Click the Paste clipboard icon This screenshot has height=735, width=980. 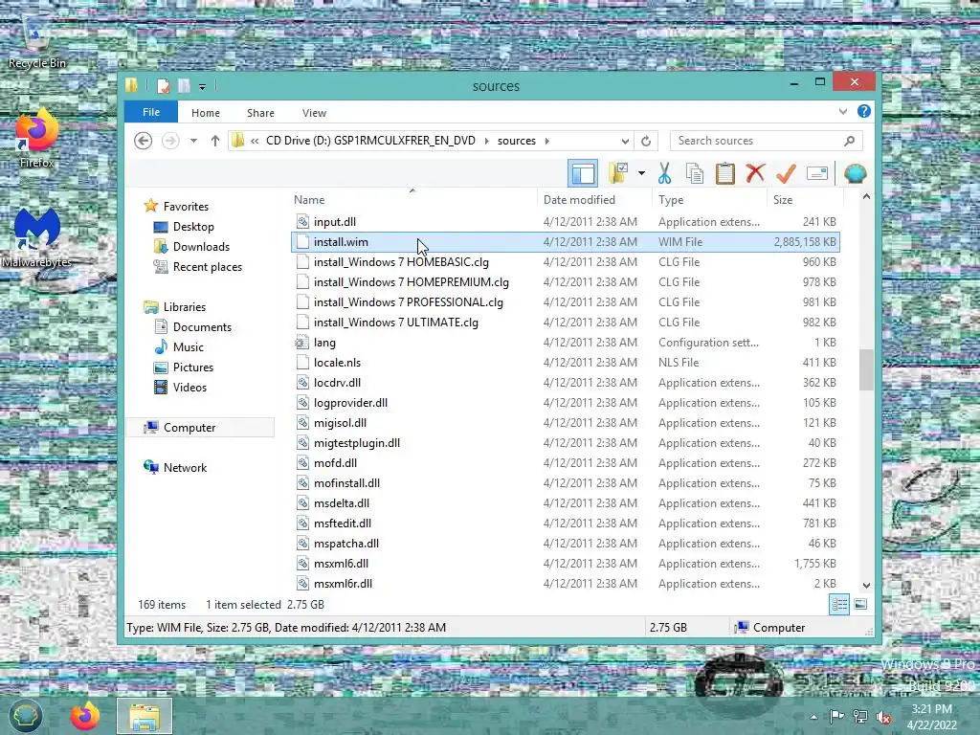pos(725,173)
